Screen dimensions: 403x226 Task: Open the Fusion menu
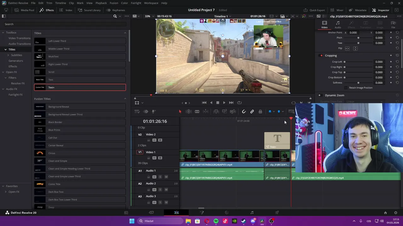tap(114, 3)
